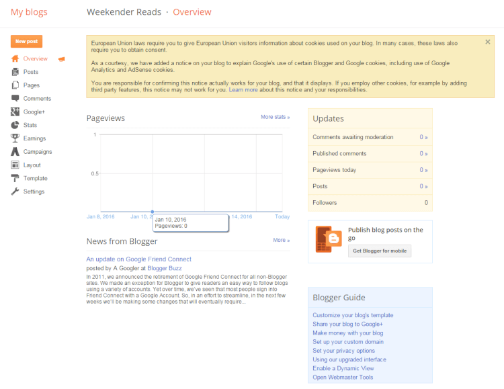Click the Overview home icon in sidebar
Image resolution: width=504 pixels, height=389 pixels.
pyautogui.click(x=15, y=58)
